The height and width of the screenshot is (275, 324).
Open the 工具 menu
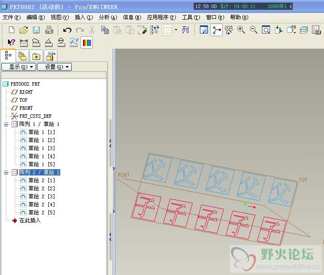tap(191, 17)
